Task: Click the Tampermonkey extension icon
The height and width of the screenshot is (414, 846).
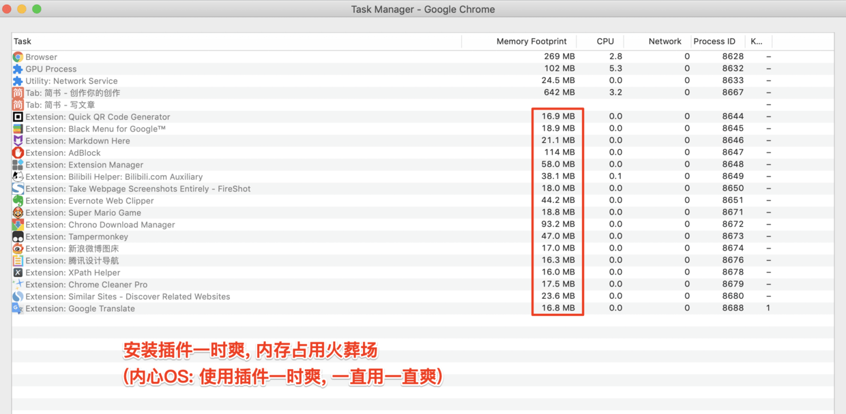Action: tap(18, 237)
